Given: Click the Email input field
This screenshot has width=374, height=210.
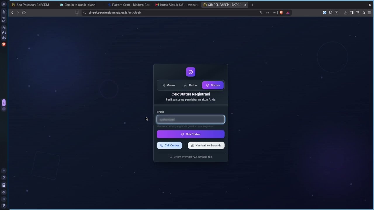Looking at the screenshot, I should 191,120.
